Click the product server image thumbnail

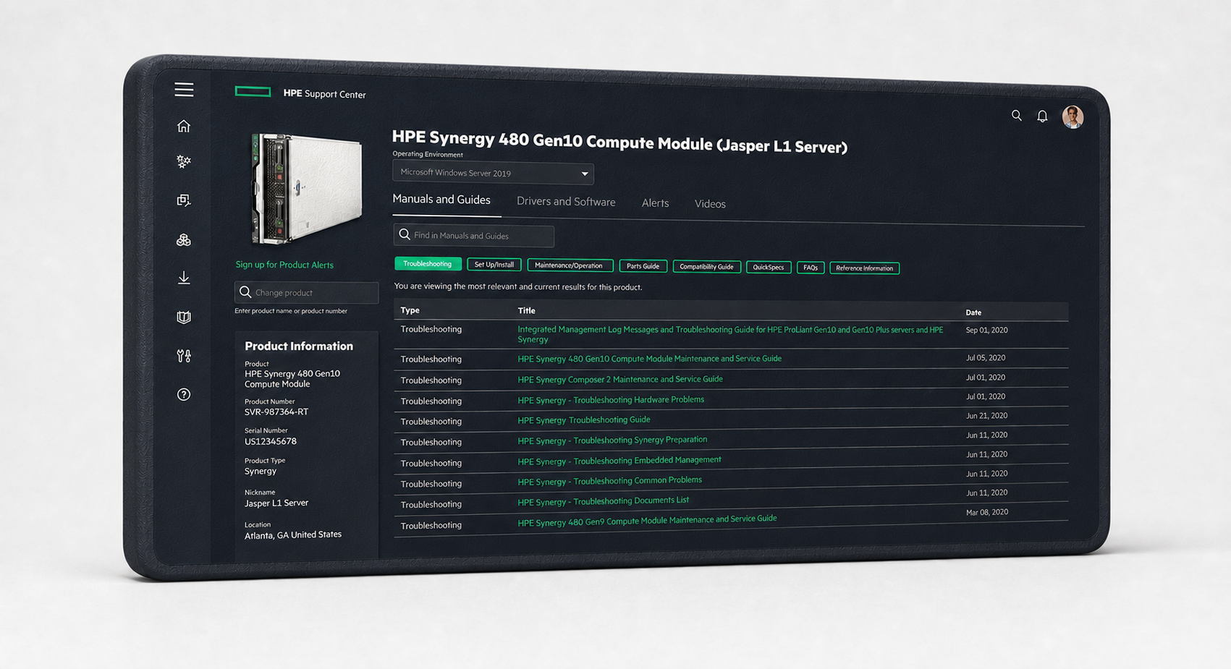pyautogui.click(x=306, y=188)
